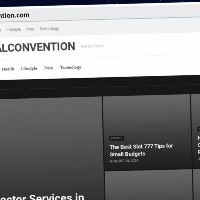Open The Best Slot 777 Tips article

[x=141, y=150]
